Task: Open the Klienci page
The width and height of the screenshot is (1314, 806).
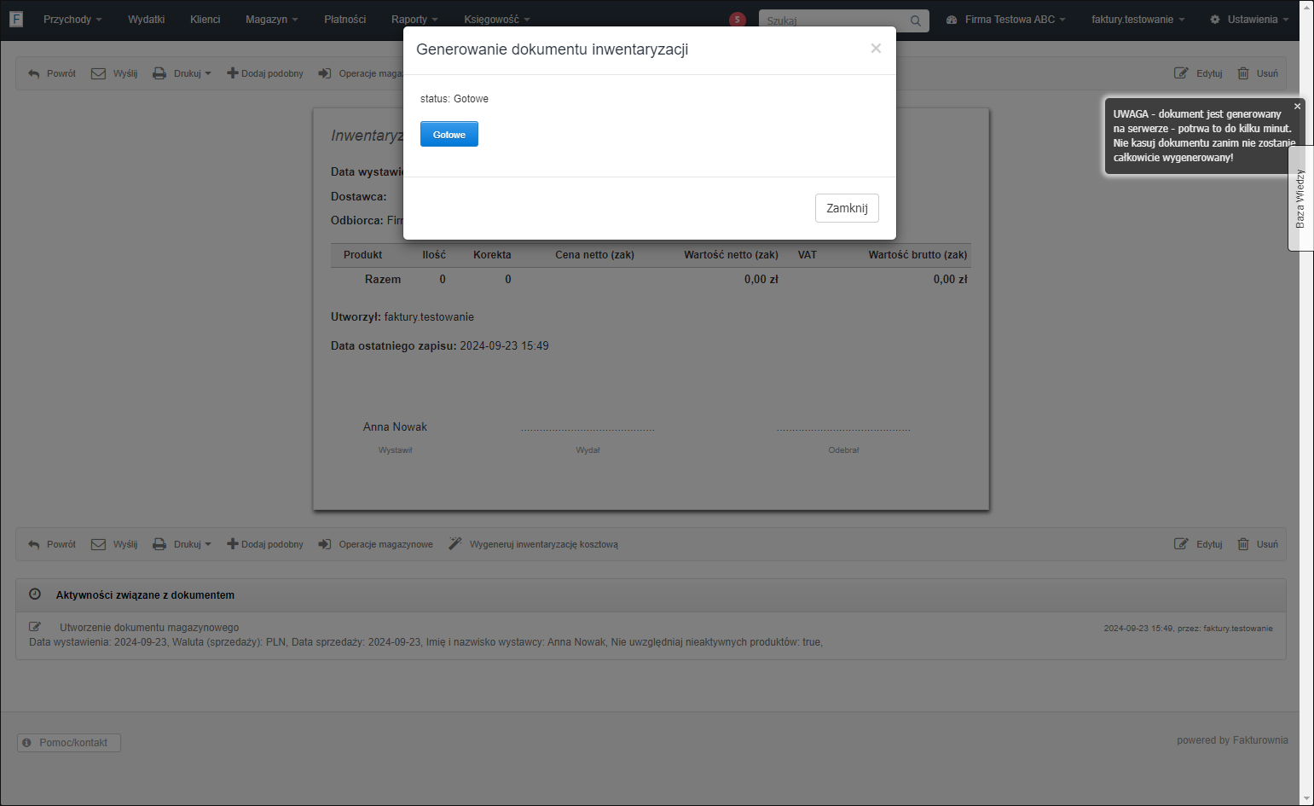Action: (205, 20)
